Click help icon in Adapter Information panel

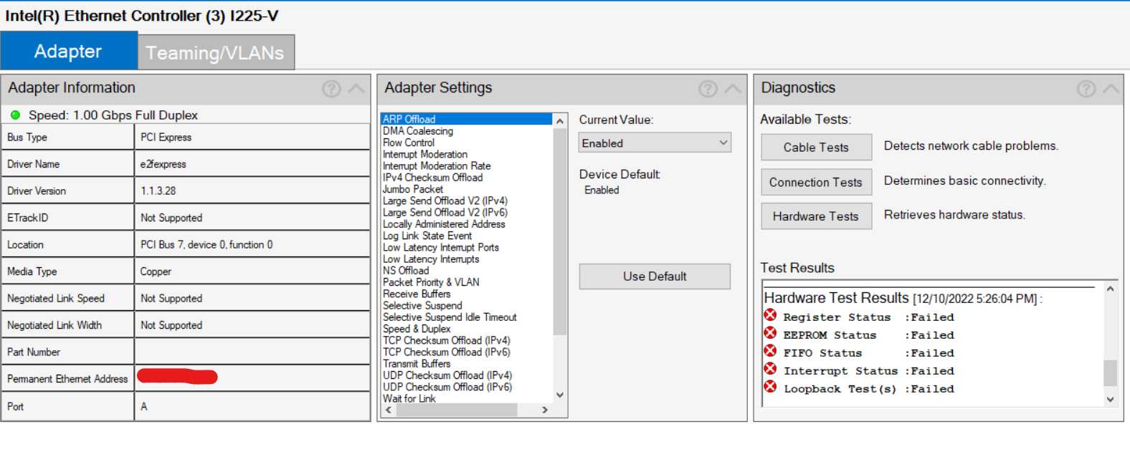coord(331,89)
